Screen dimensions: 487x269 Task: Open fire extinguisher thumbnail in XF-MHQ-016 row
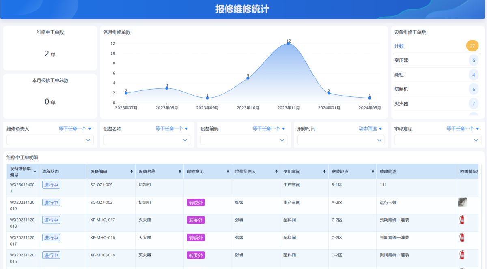point(462,237)
